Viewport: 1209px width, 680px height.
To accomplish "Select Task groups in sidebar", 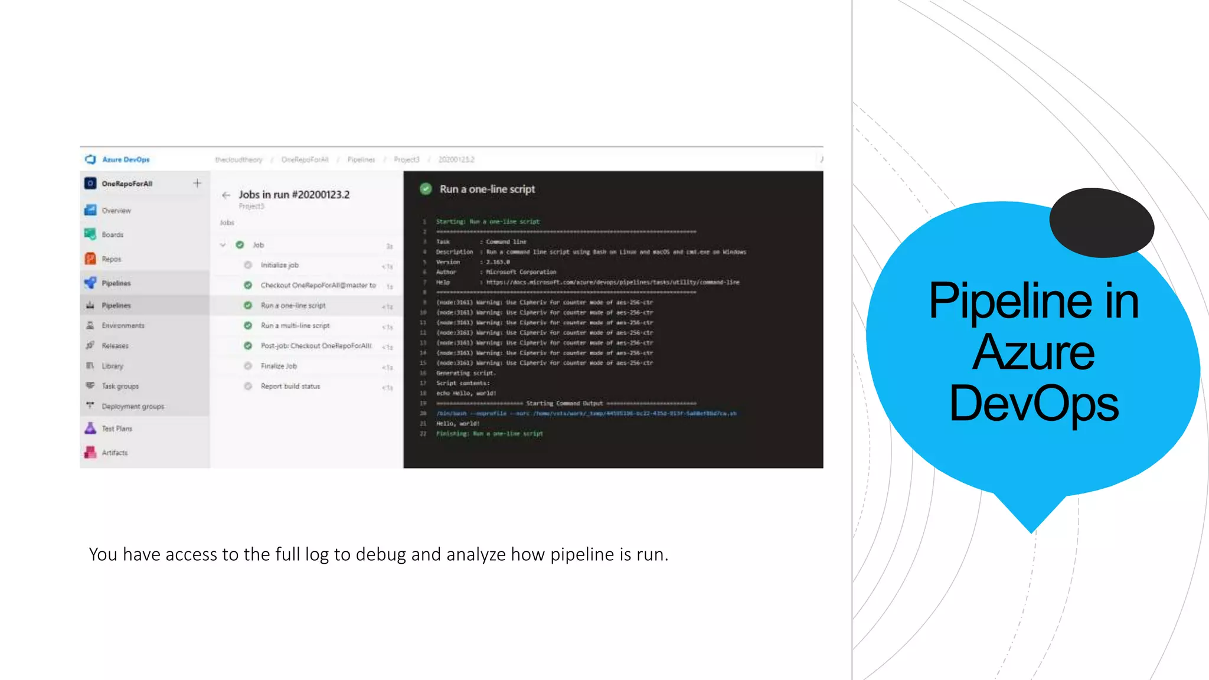I will (120, 386).
